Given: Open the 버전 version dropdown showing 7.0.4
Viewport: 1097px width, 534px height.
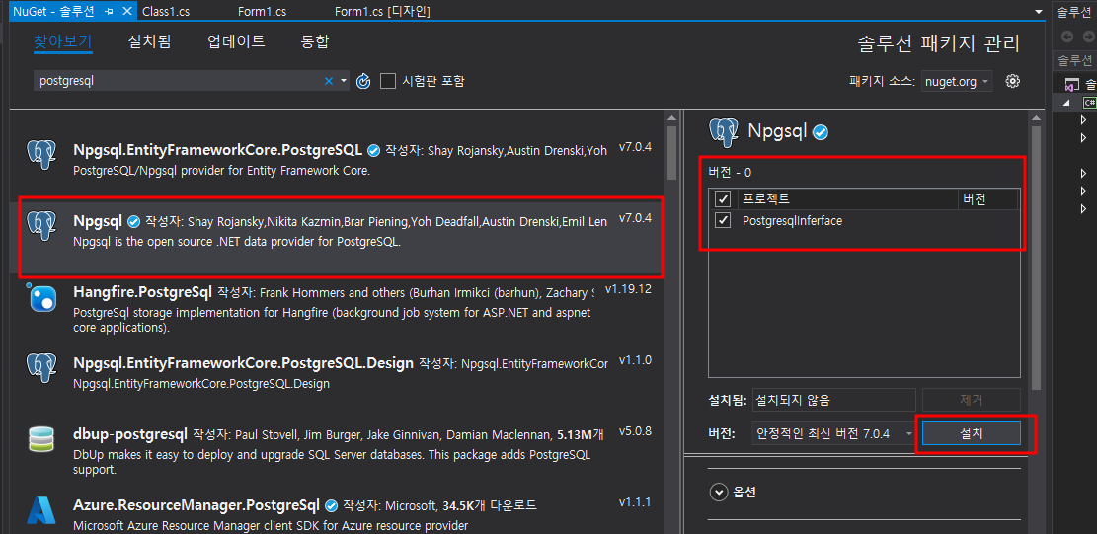Looking at the screenshot, I should coord(834,434).
